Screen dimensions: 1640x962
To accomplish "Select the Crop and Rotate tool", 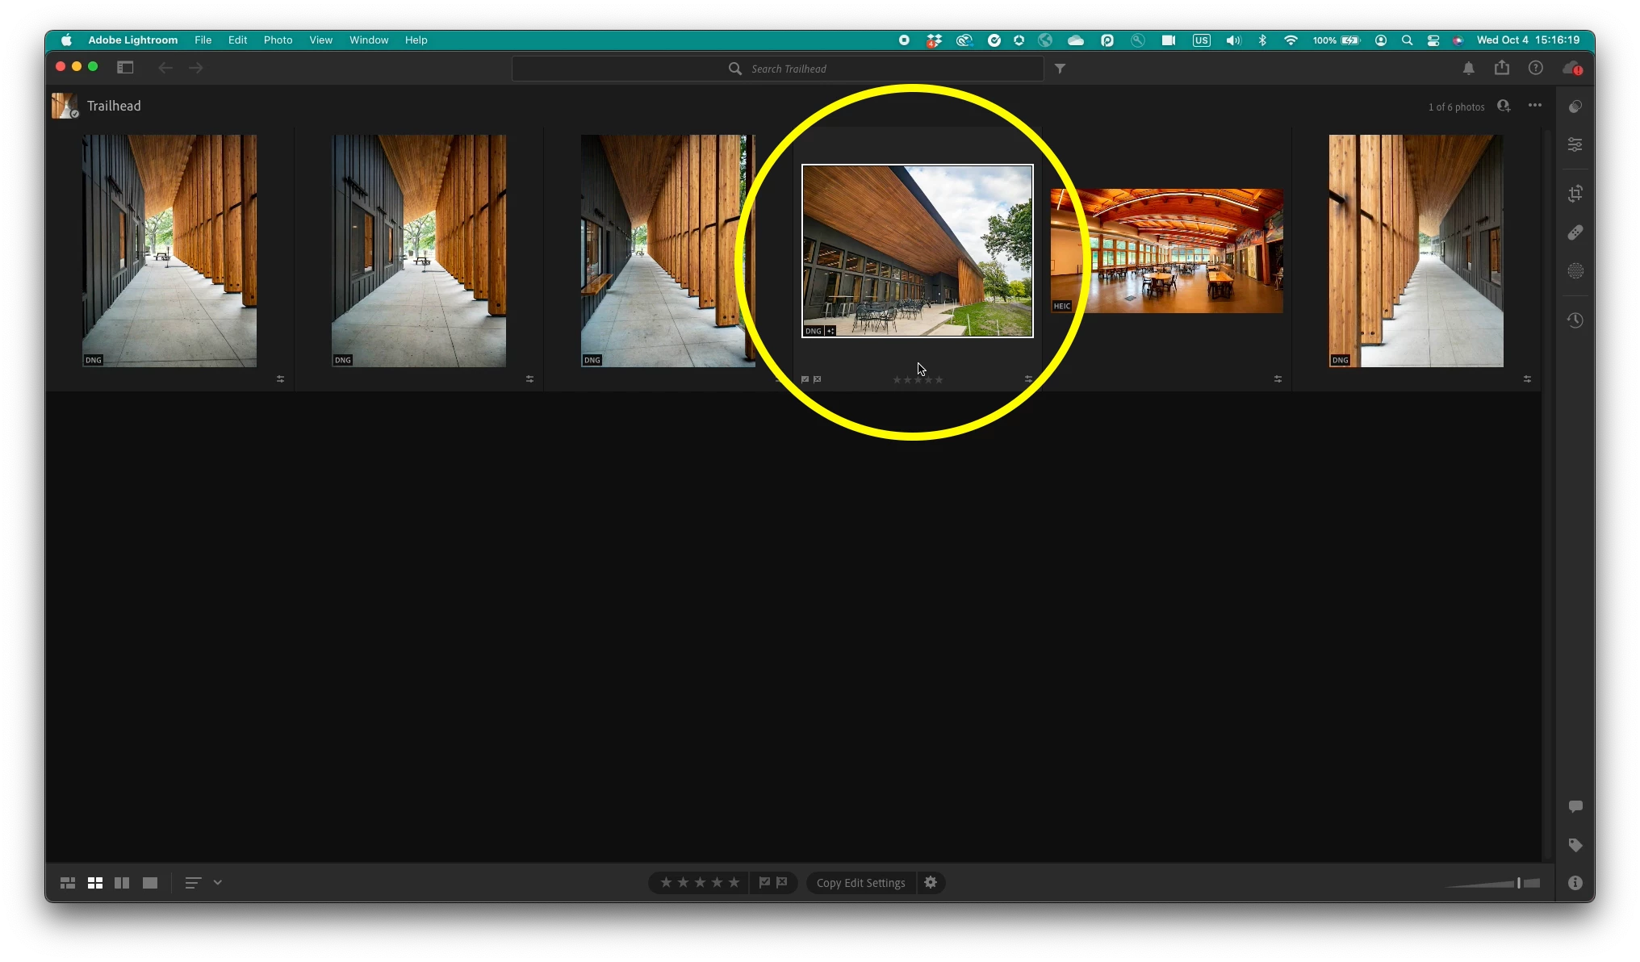I will [1575, 194].
